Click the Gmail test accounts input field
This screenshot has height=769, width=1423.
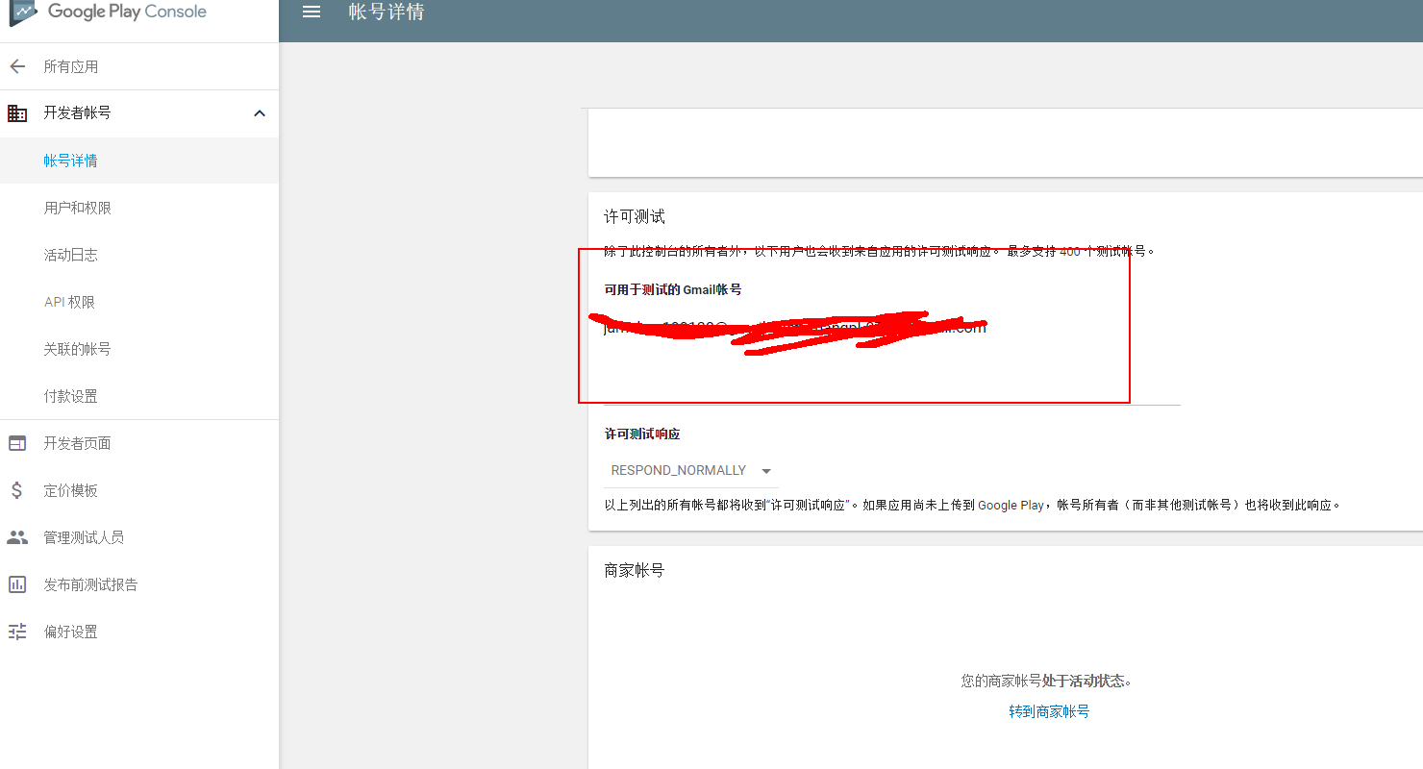pyautogui.click(x=891, y=356)
